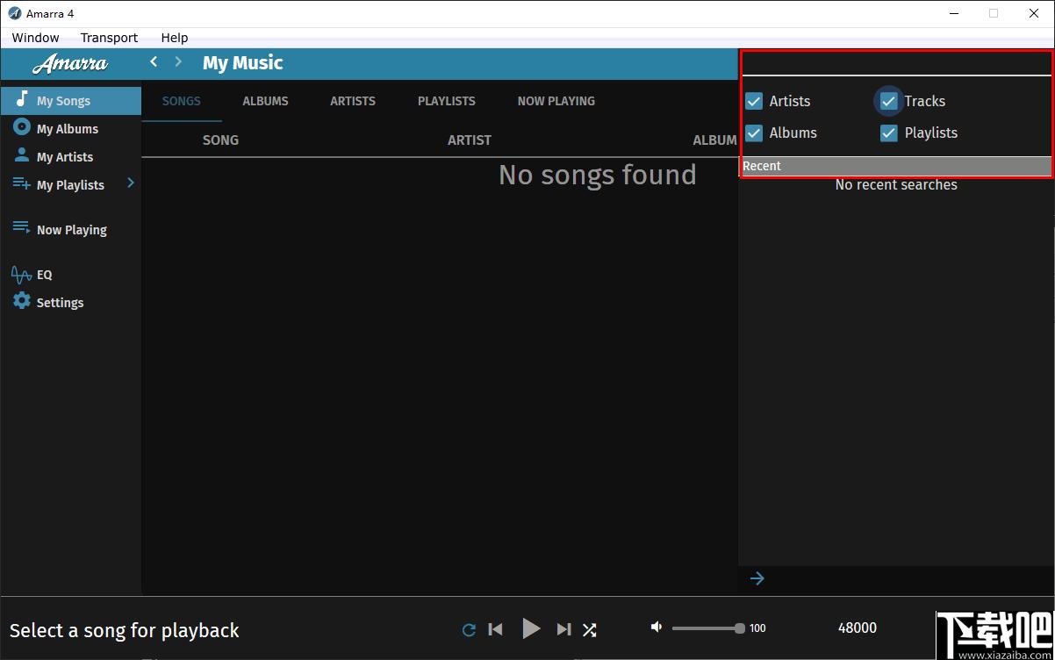Open the Transport menu
The width and height of the screenshot is (1055, 660).
[109, 38]
